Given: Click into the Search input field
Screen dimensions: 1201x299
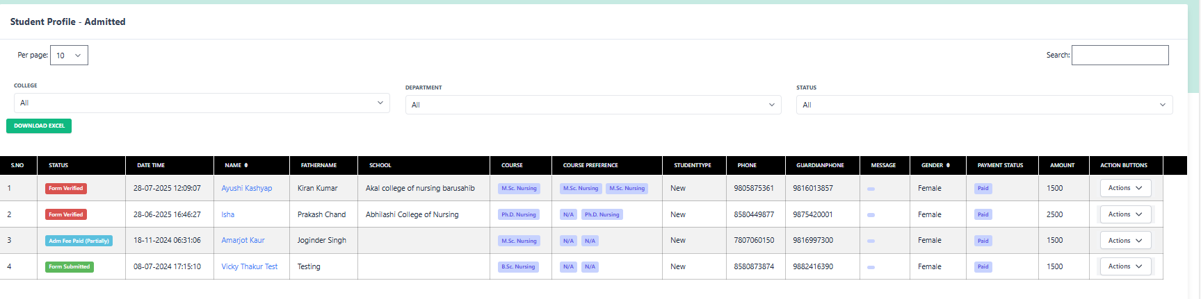Looking at the screenshot, I should click(x=1119, y=55).
